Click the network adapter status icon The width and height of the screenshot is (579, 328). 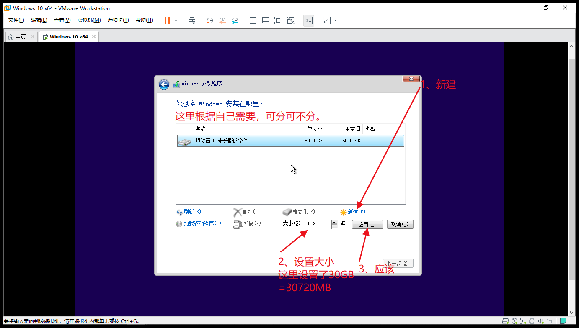(523, 321)
